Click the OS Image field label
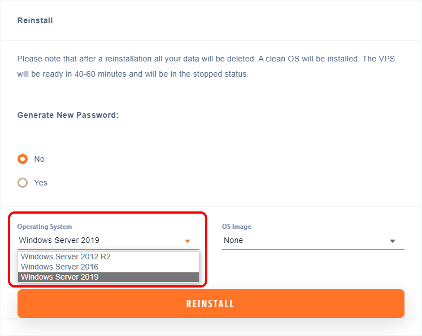This screenshot has height=336, width=422. tap(237, 227)
